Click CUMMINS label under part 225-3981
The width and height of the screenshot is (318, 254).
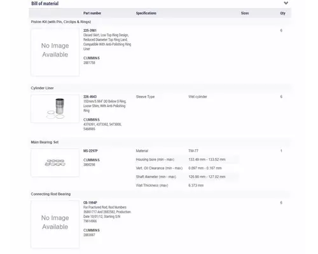click(x=92, y=58)
